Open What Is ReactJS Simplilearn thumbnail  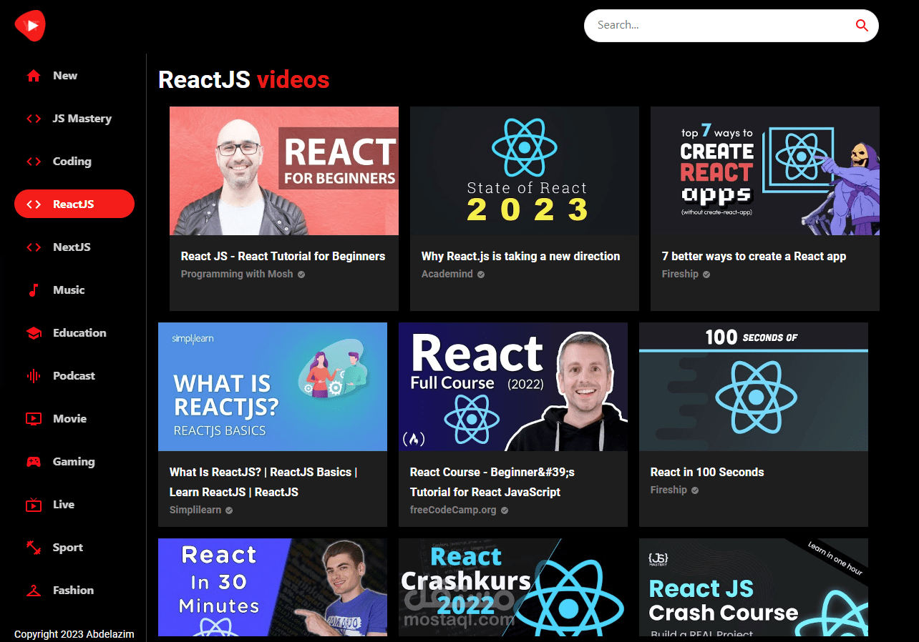pyautogui.click(x=273, y=387)
